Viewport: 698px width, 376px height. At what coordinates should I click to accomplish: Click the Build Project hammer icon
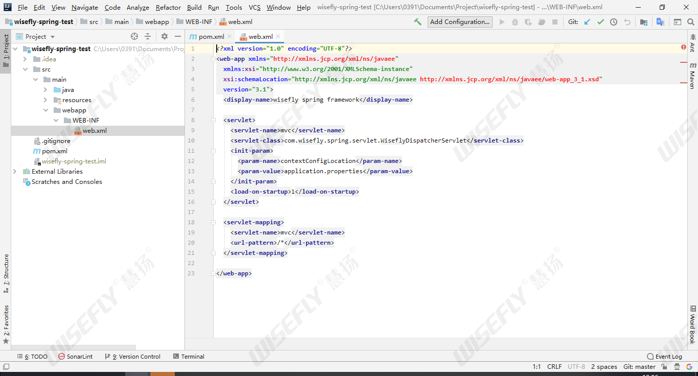tap(418, 22)
